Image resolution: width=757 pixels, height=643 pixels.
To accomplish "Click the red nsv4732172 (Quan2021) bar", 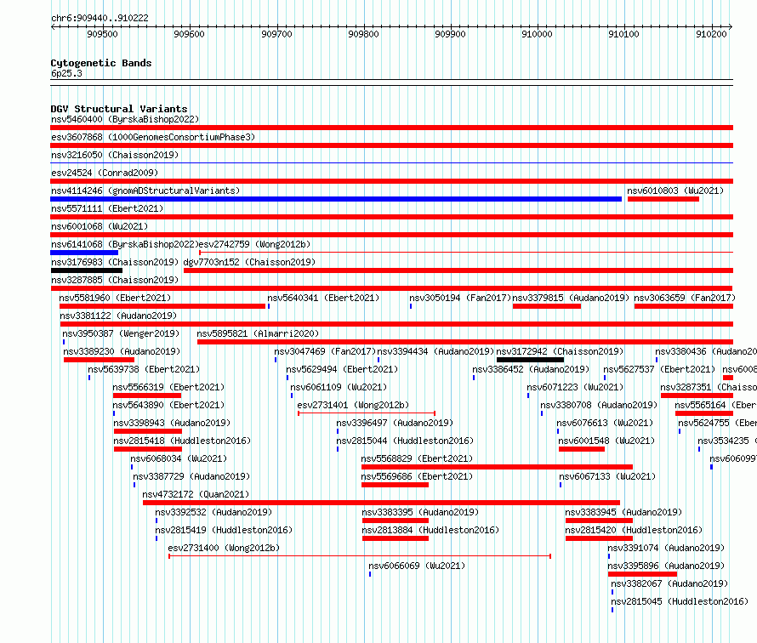I will pyautogui.click(x=381, y=503).
